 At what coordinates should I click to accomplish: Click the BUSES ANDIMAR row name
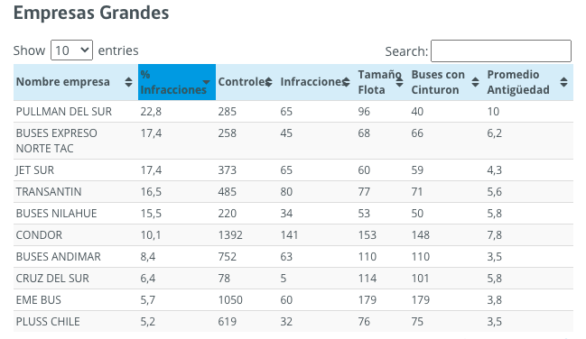coord(59,257)
